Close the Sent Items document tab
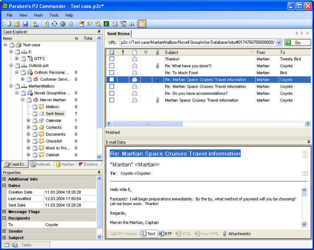 [x=307, y=33]
